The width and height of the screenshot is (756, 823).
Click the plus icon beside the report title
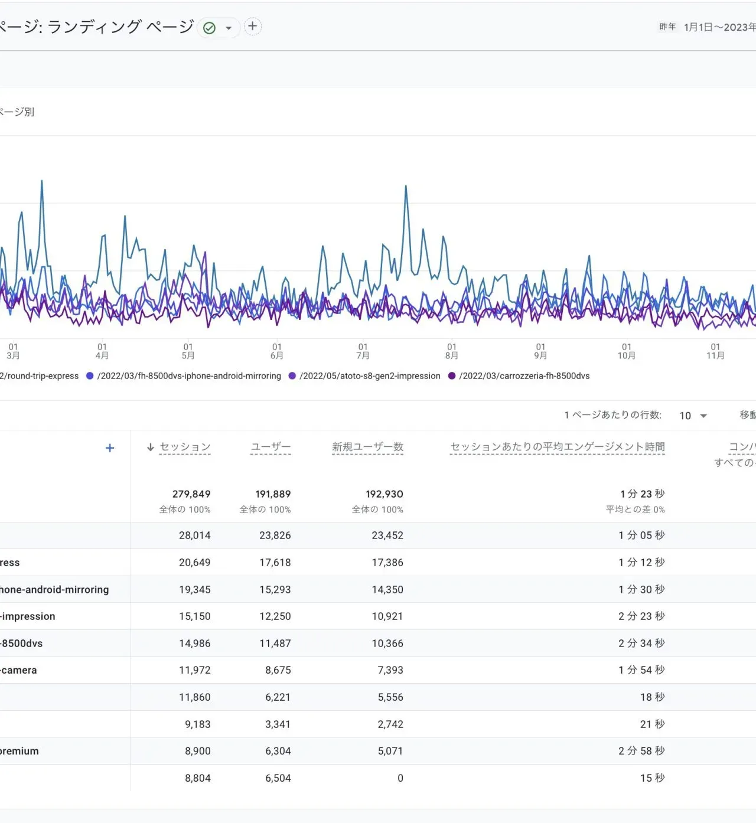(253, 26)
